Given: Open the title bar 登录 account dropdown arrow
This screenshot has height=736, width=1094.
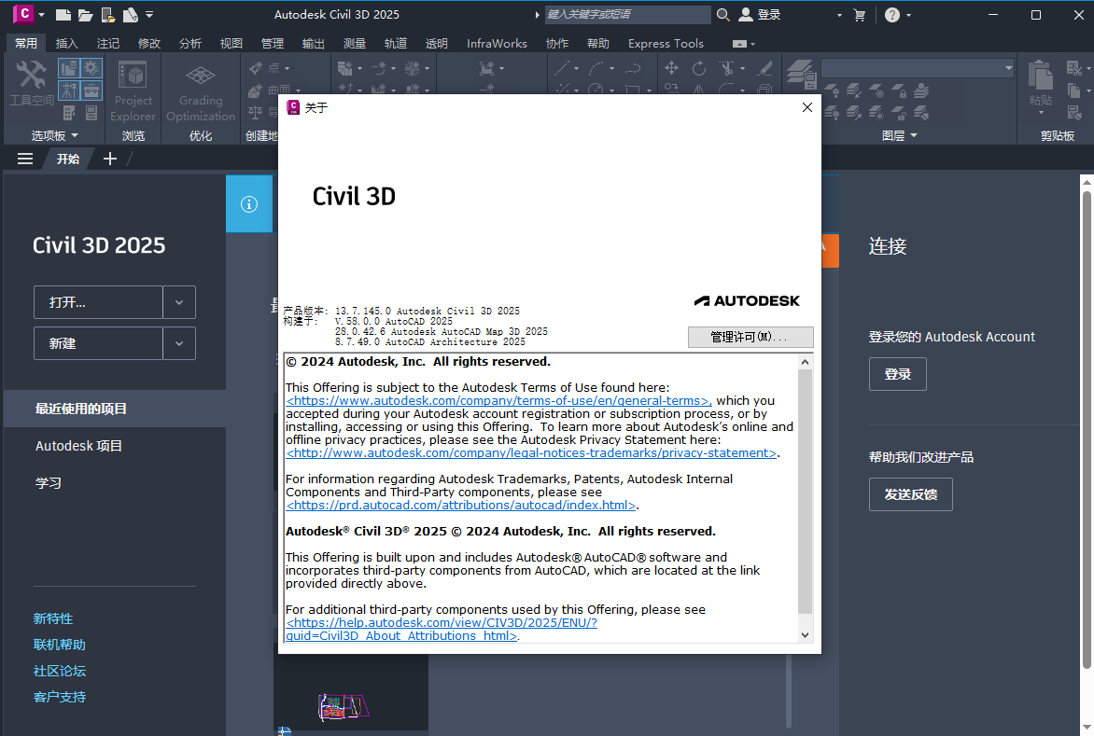Looking at the screenshot, I should 839,15.
